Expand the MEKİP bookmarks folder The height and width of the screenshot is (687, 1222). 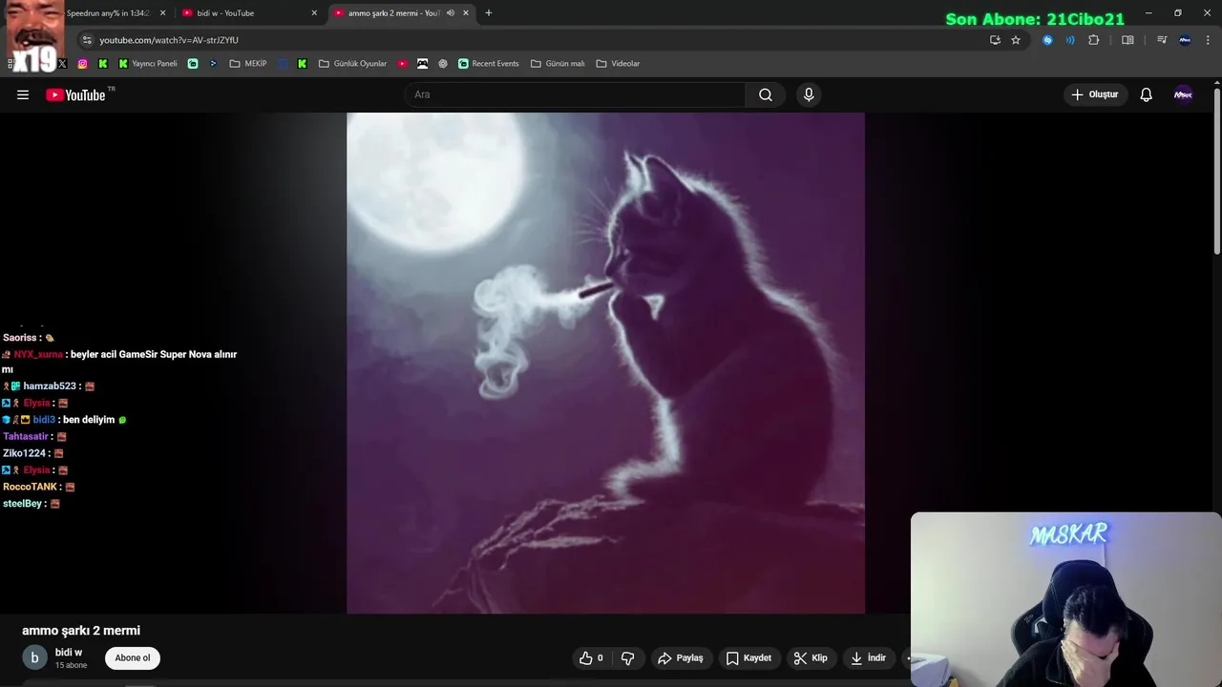point(248,64)
